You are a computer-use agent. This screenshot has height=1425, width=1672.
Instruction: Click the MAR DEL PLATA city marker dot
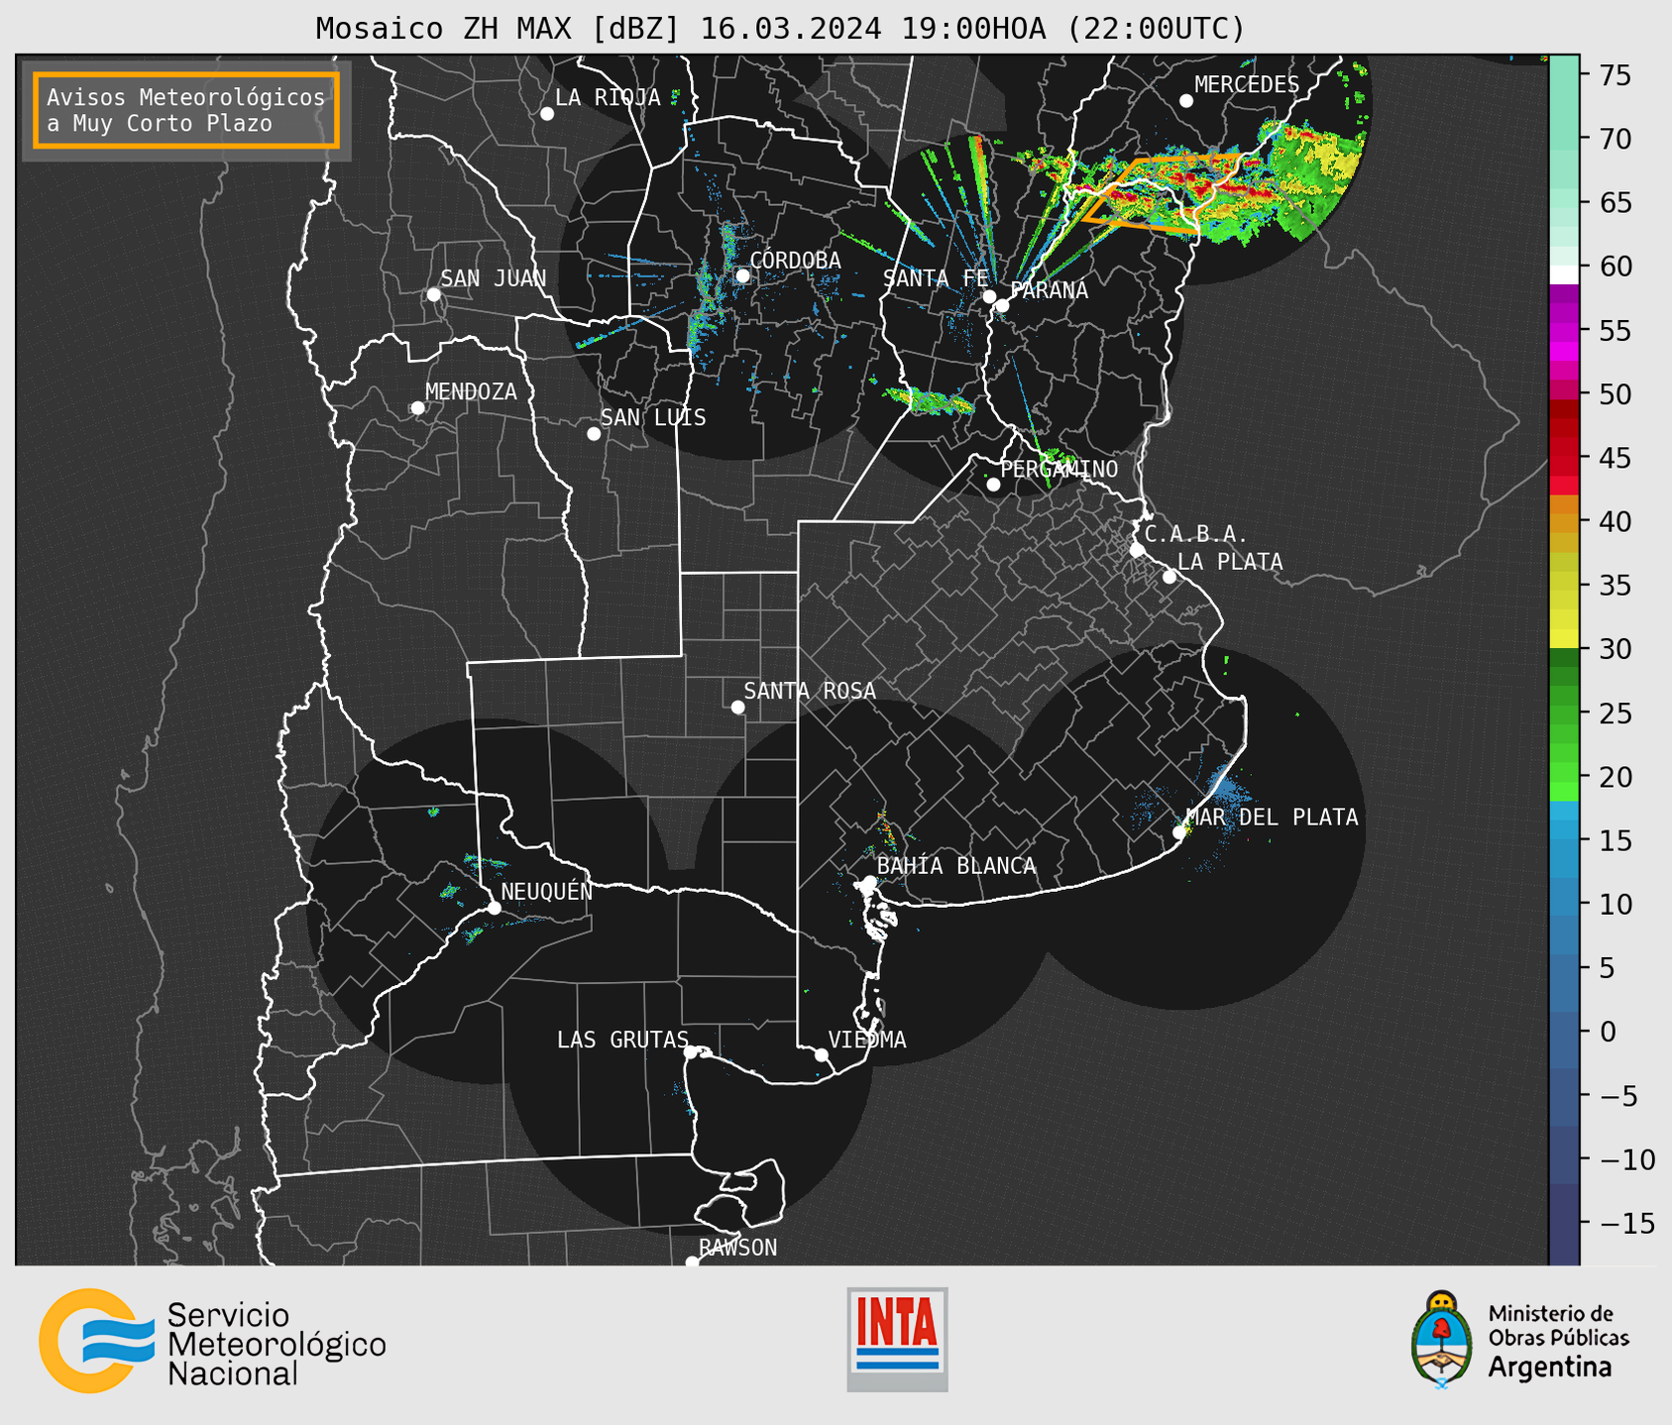click(1179, 832)
